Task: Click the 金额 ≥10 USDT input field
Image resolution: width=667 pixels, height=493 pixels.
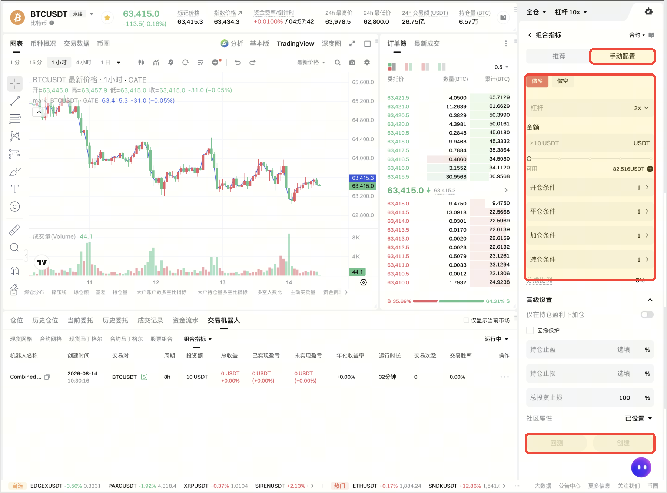Action: (x=590, y=143)
